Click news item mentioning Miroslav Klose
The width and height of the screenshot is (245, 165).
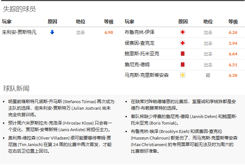pos(60,126)
